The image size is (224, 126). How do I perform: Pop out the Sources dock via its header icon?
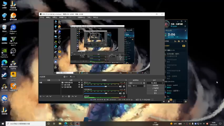point(81,80)
